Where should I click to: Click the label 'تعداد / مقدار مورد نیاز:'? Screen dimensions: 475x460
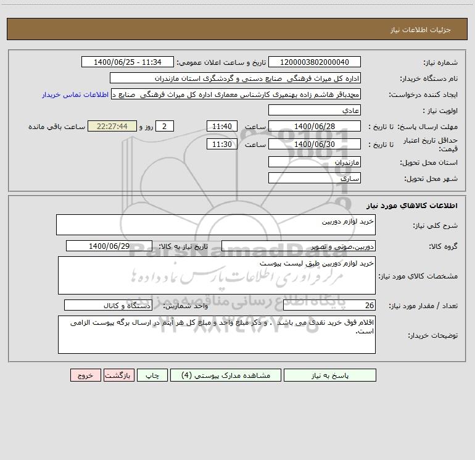point(423,306)
